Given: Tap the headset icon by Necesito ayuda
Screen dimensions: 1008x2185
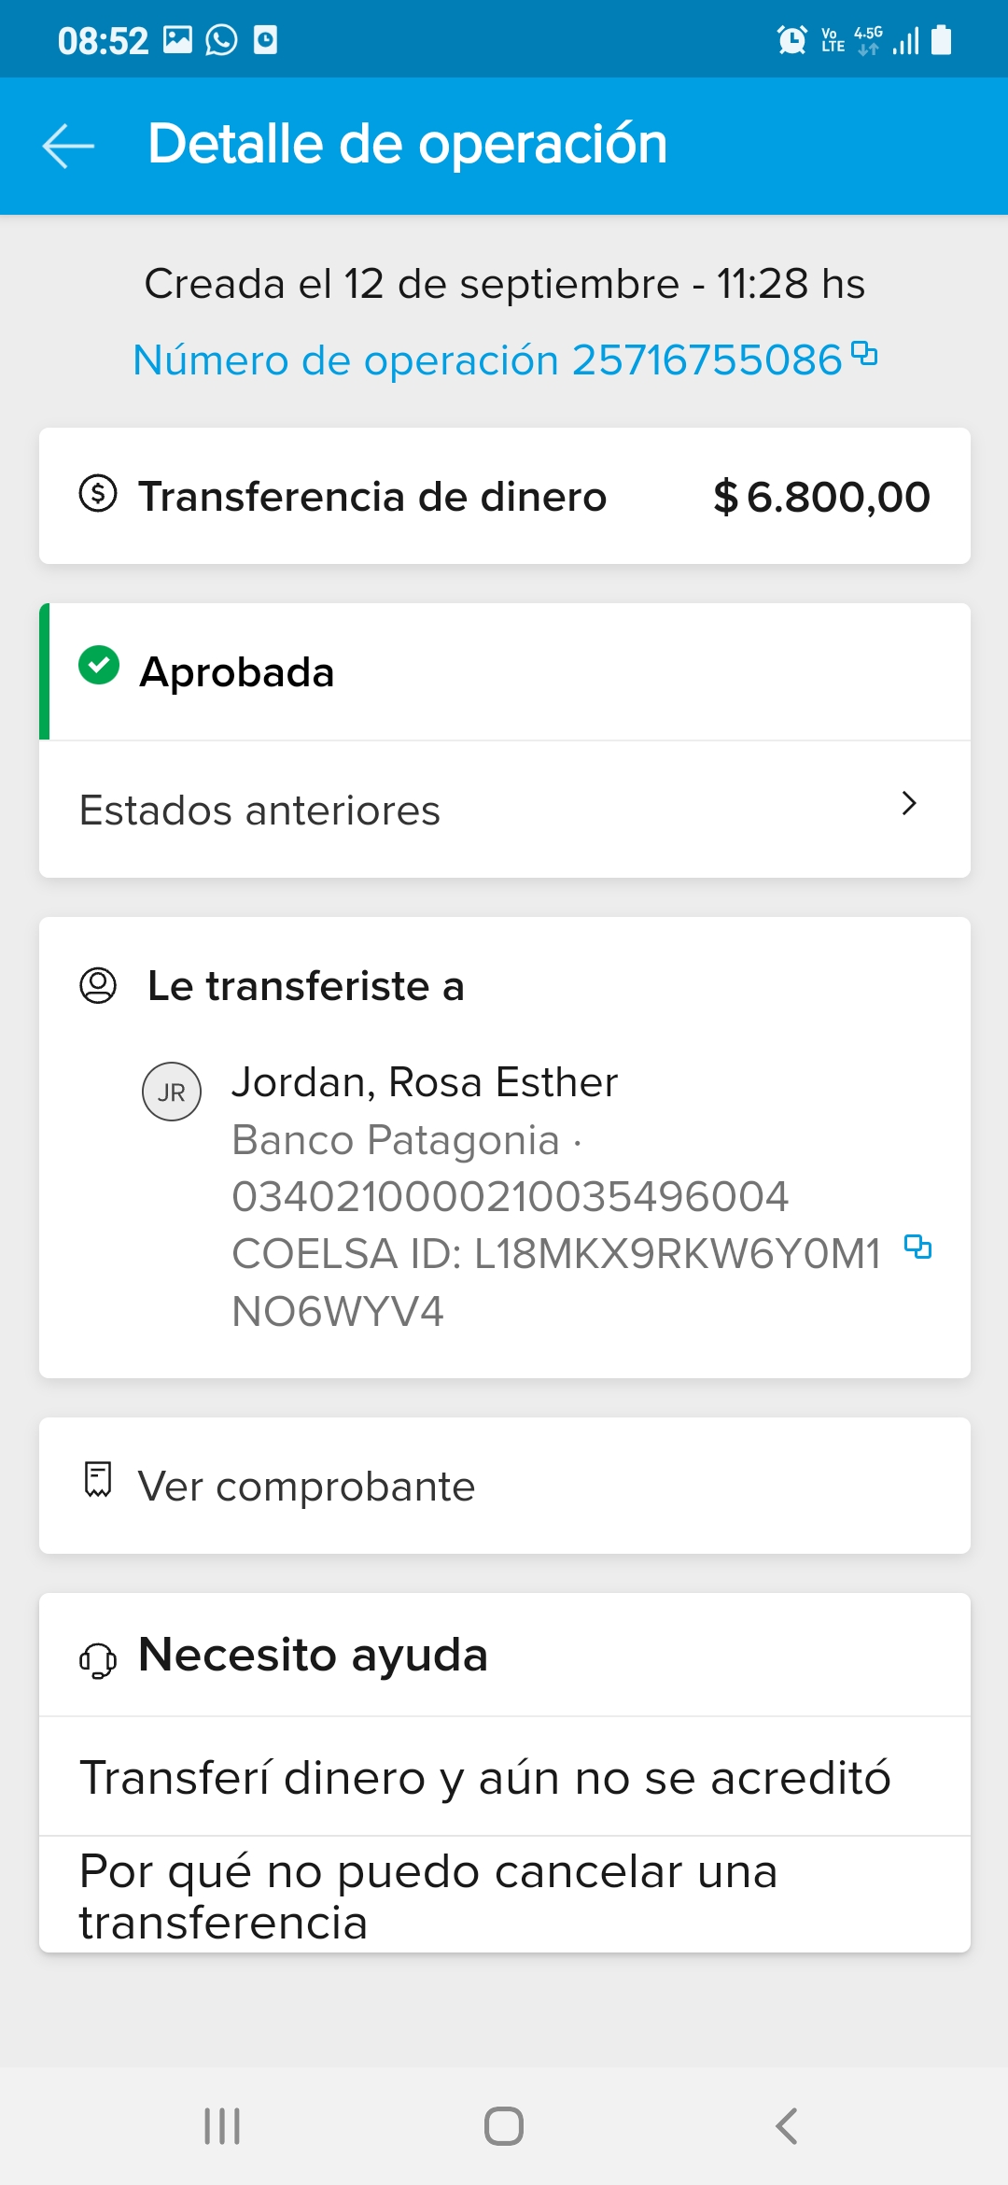Looking at the screenshot, I should click(x=98, y=1660).
